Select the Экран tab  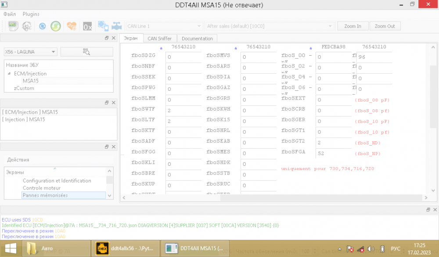click(131, 38)
